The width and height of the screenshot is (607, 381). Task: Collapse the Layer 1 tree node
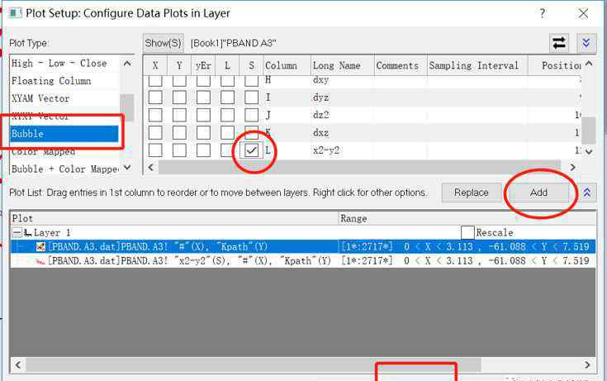click(x=17, y=233)
